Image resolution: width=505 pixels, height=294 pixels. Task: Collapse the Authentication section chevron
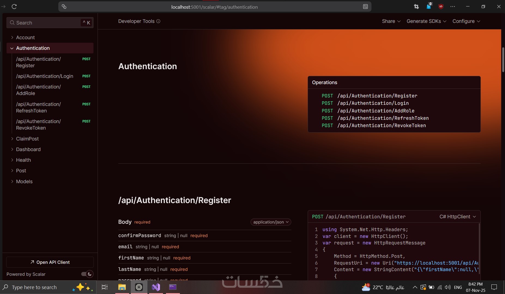tap(12, 48)
